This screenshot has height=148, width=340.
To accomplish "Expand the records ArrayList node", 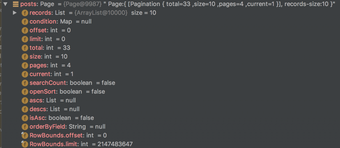I will (15, 13).
